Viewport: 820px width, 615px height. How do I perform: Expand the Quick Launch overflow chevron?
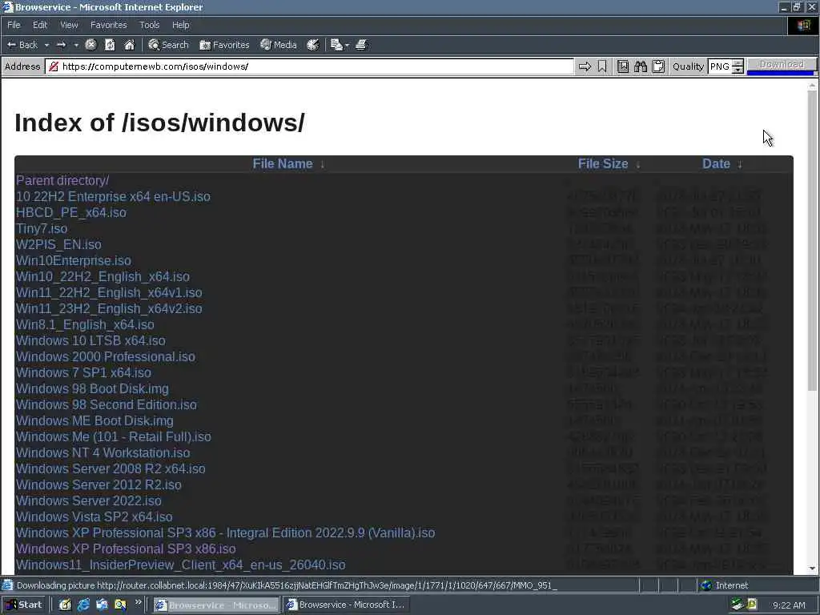pos(138,602)
